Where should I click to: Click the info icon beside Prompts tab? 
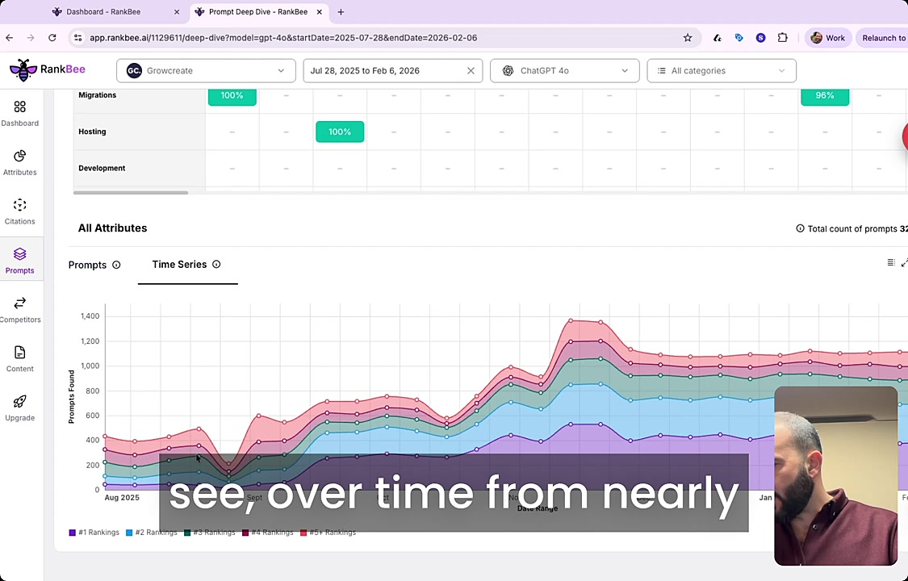(x=116, y=265)
